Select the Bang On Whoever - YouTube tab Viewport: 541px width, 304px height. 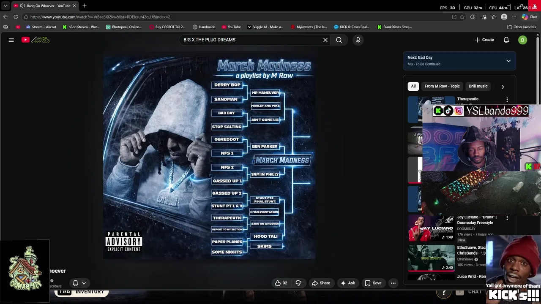coord(44,5)
